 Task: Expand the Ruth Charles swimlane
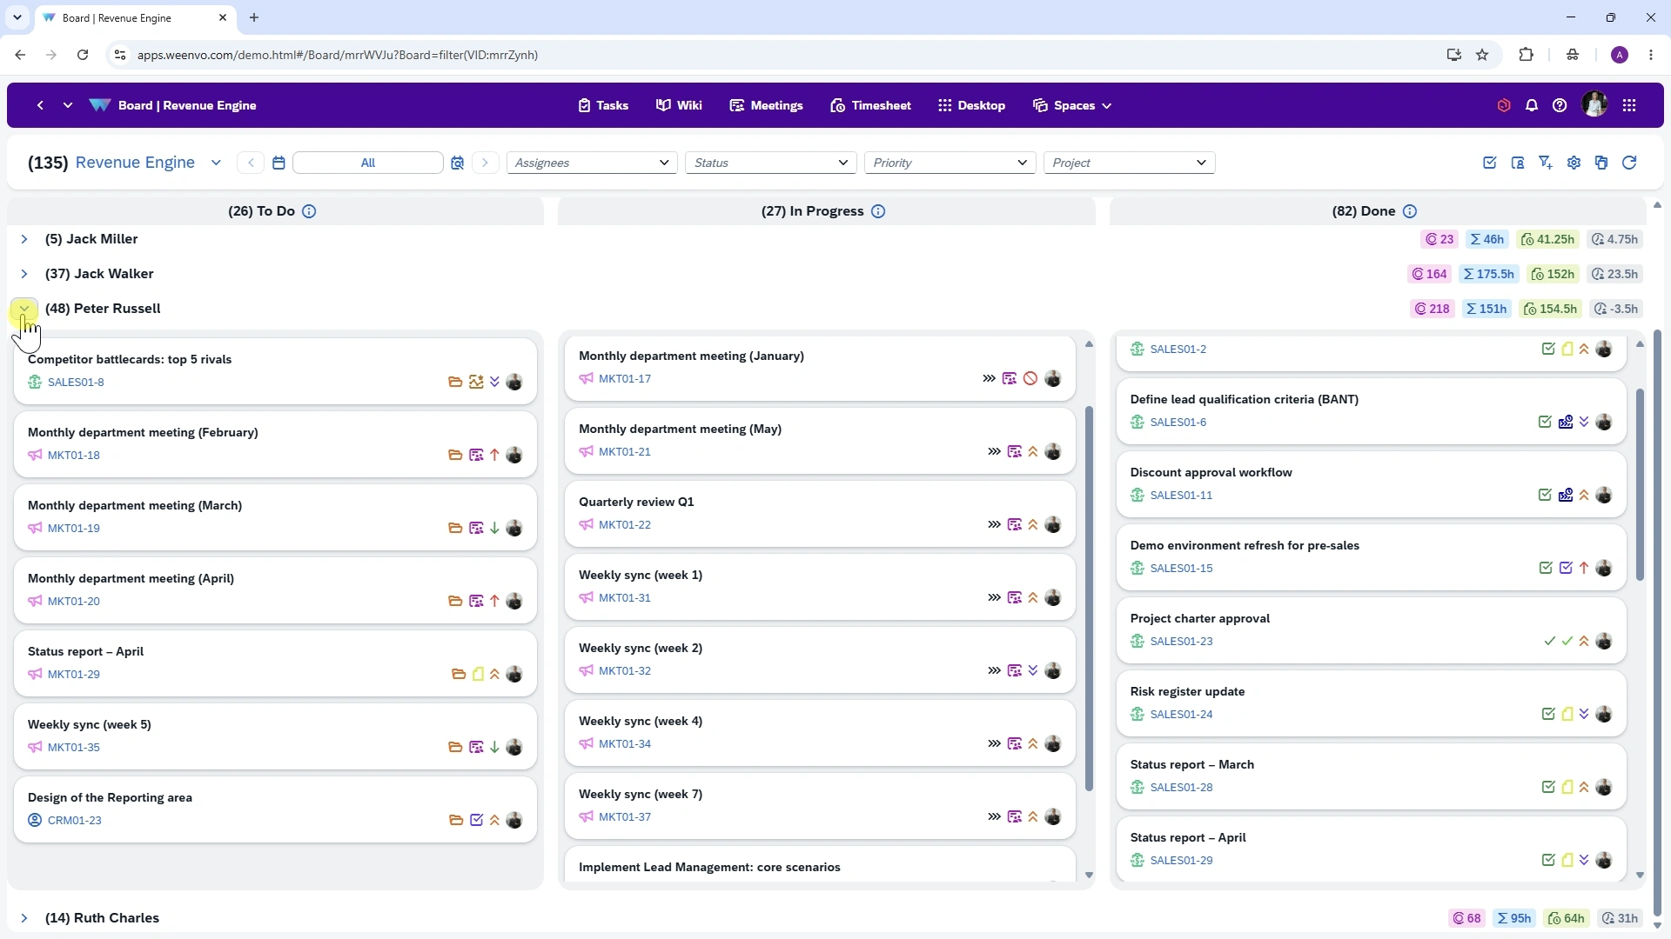(24, 918)
